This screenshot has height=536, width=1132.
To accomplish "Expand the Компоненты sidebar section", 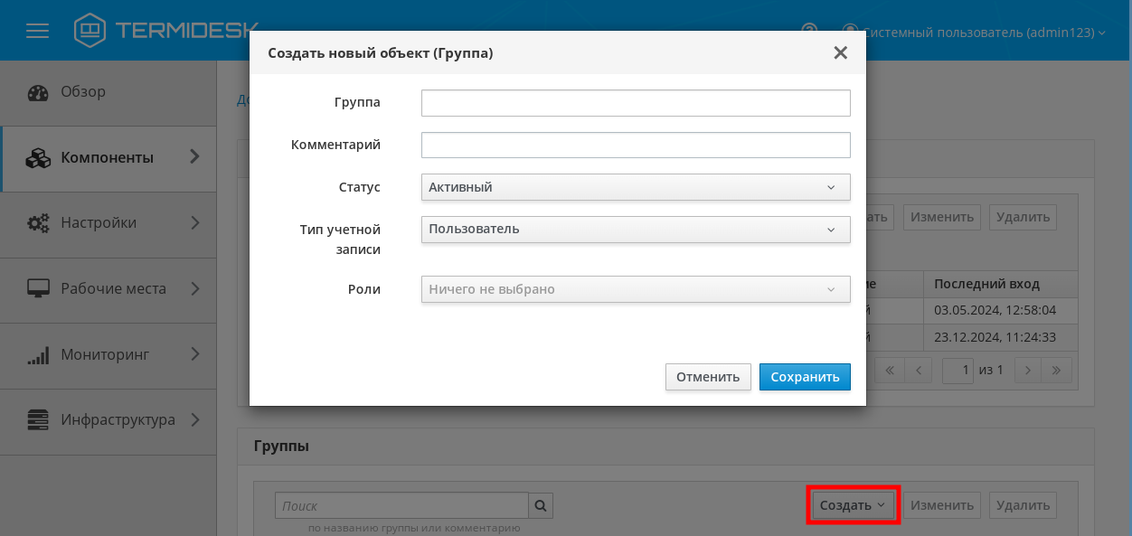I will 194,157.
